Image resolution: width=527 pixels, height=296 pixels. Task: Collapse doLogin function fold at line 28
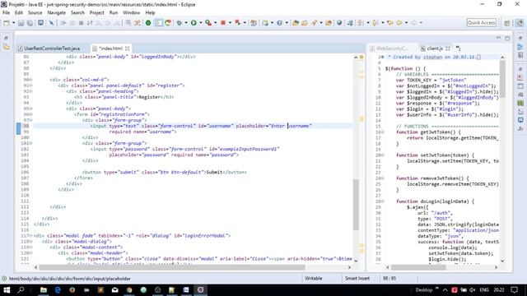click(383, 201)
